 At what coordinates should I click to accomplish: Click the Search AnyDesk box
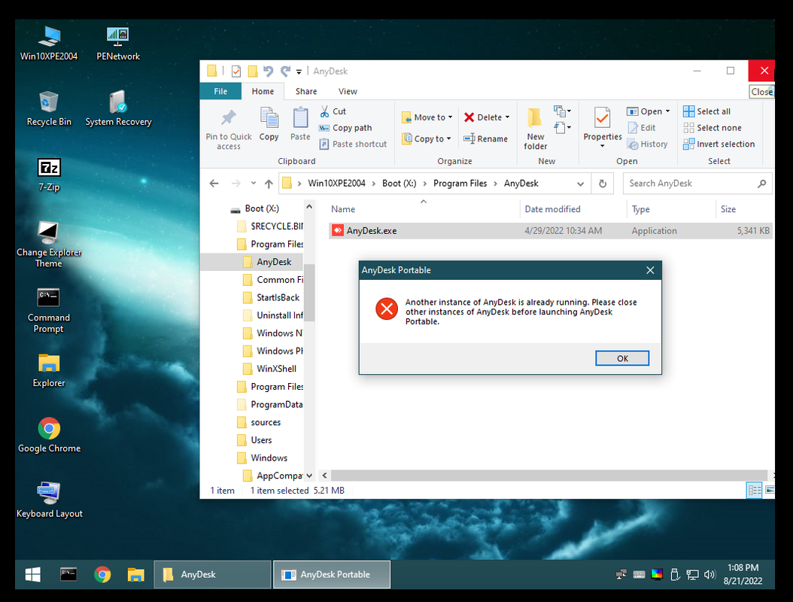click(x=697, y=184)
